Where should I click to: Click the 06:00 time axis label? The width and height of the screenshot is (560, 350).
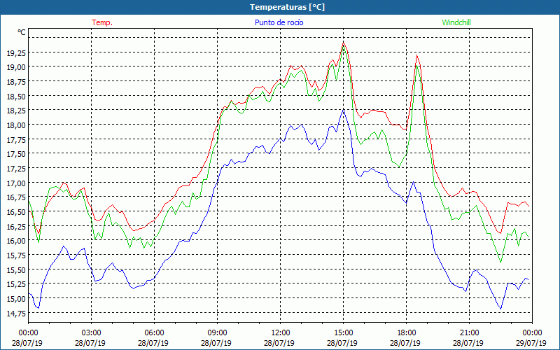(x=154, y=333)
